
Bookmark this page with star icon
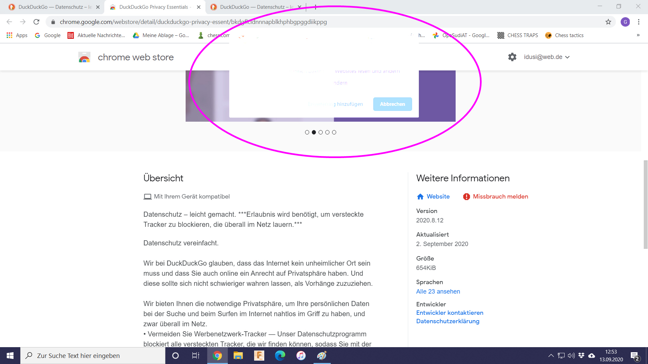[x=608, y=22]
